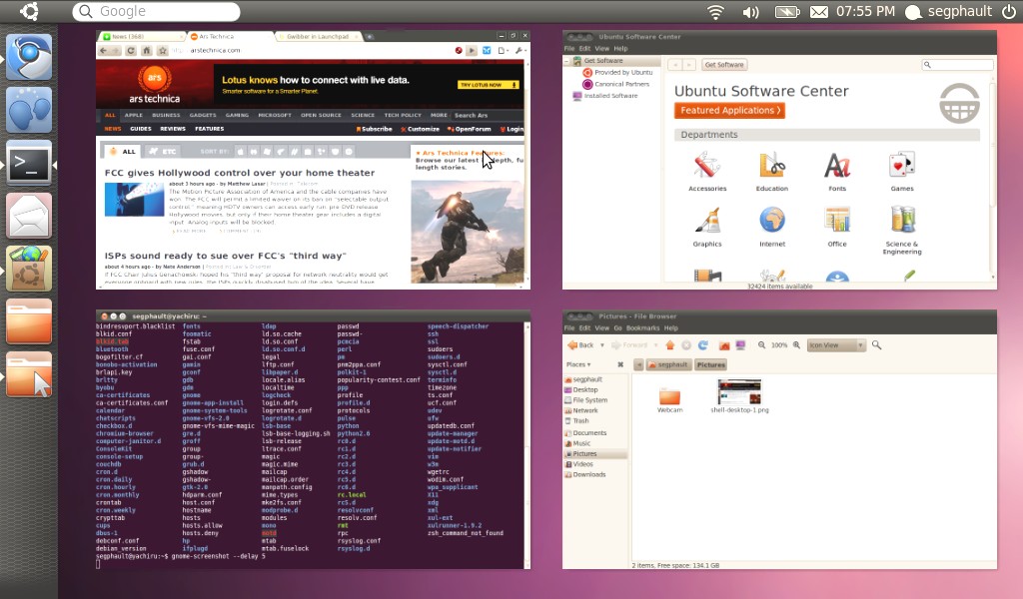1023x599 pixels.
Task: Click the segphault breadcrumb button
Action: point(668,364)
